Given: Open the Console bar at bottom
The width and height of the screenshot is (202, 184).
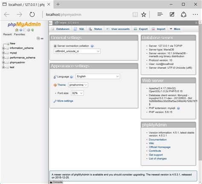Looking at the screenshot, I should (56, 182).
